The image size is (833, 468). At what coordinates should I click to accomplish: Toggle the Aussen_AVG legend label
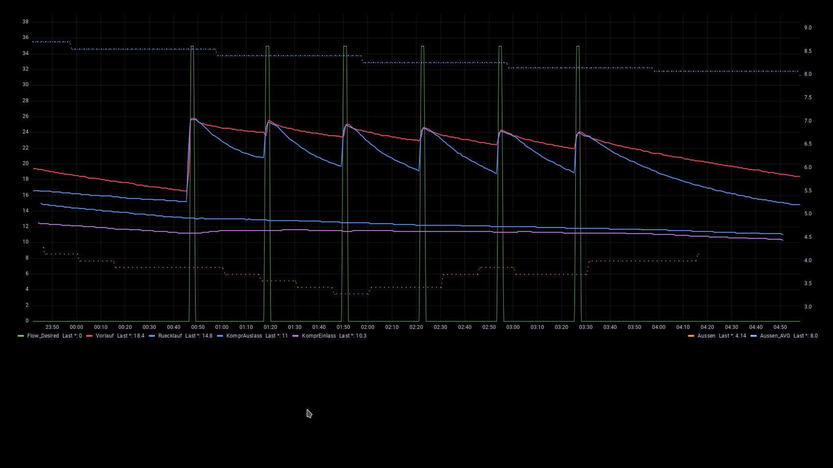[775, 336]
